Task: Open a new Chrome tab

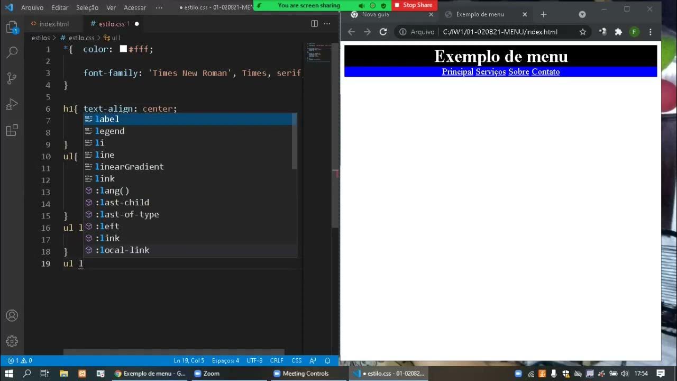Action: pyautogui.click(x=543, y=14)
